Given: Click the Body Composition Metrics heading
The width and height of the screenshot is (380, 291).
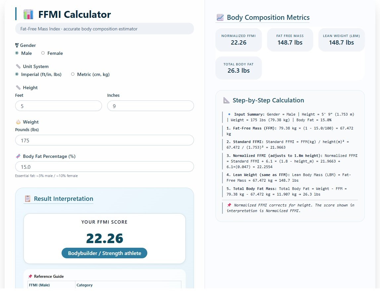Looking at the screenshot, I should coord(268,18).
